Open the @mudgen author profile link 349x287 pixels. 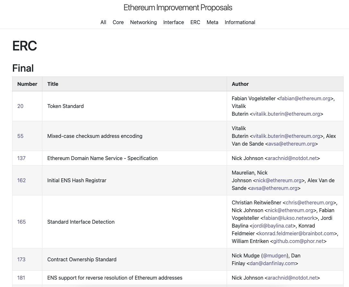coord(275,256)
